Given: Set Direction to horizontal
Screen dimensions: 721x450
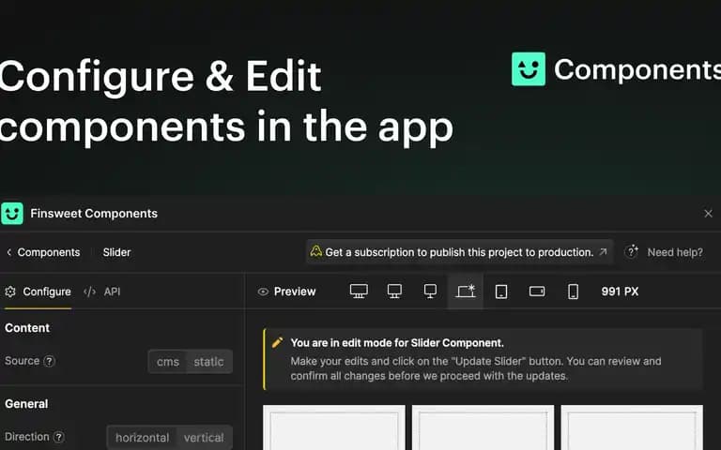Looking at the screenshot, I should [x=142, y=438].
